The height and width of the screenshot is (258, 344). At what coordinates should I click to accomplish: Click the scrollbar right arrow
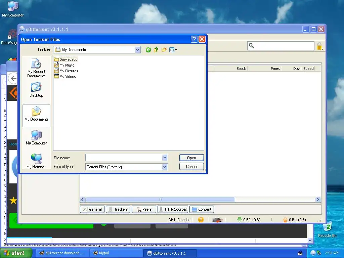coord(318,200)
